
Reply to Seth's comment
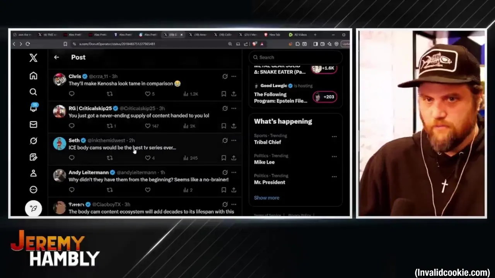coord(72,158)
